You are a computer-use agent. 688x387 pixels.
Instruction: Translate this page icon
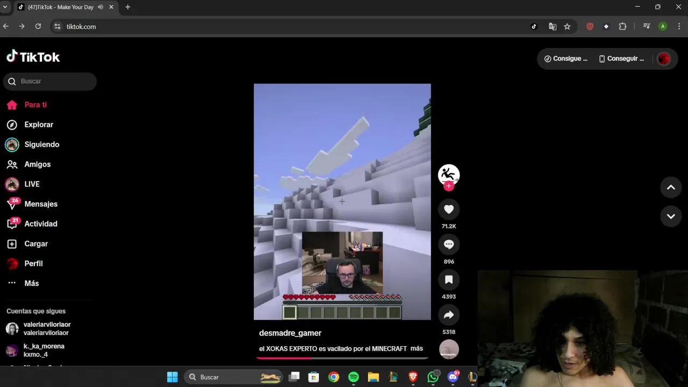552,26
